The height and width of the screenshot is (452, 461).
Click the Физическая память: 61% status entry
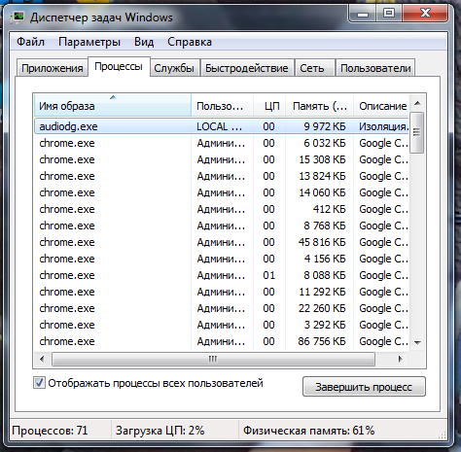pyautogui.click(x=308, y=431)
